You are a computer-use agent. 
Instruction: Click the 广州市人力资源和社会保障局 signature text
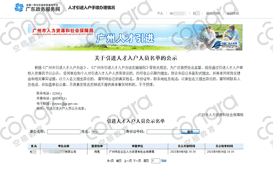[221, 115]
